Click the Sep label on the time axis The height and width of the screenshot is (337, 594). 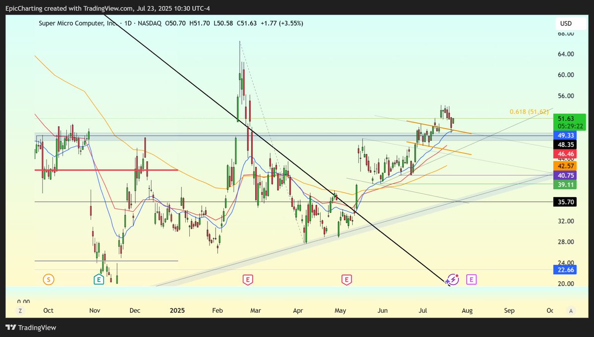point(509,310)
